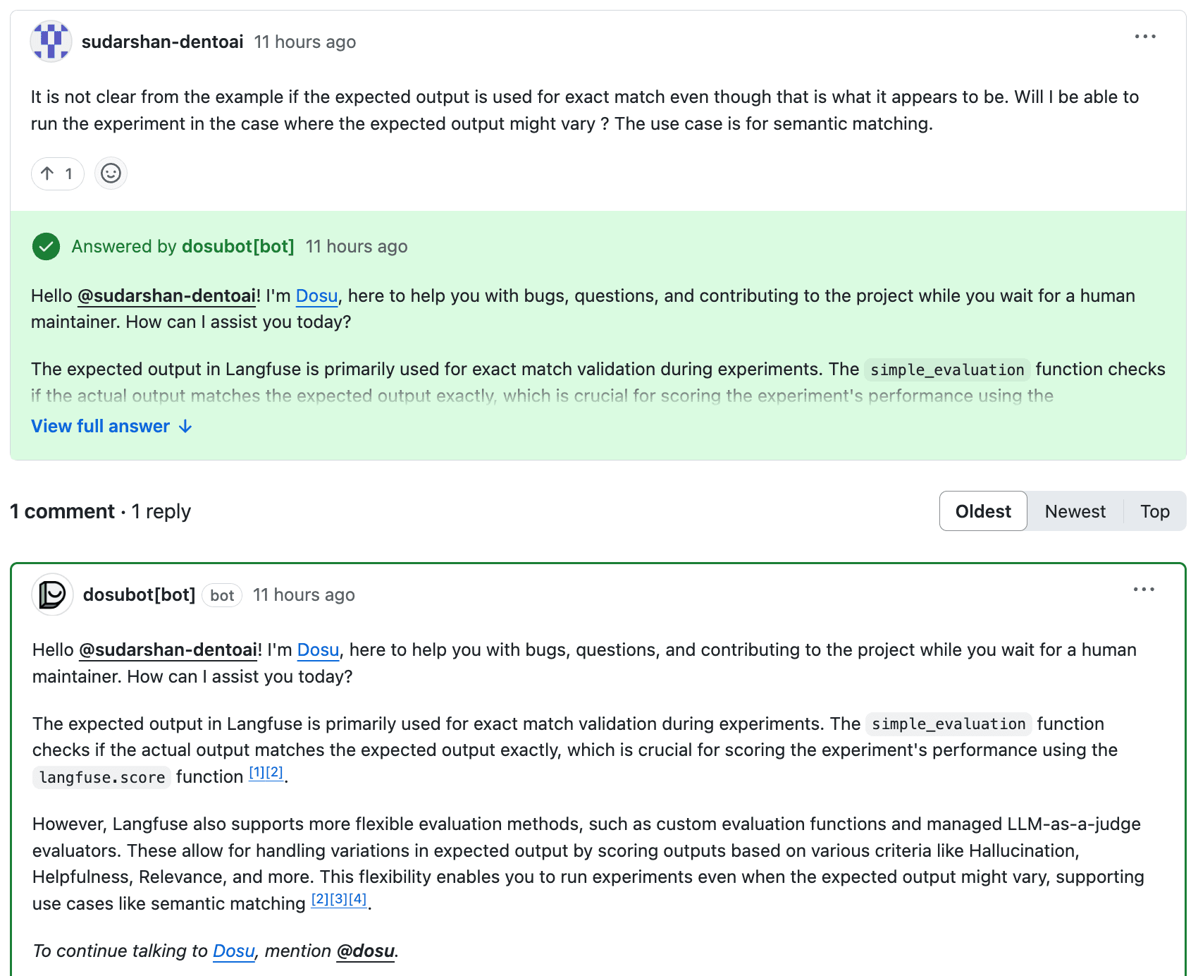1198x976 pixels.
Task: Open the kebab menu on dosubot's reply
Action: coord(1144,590)
